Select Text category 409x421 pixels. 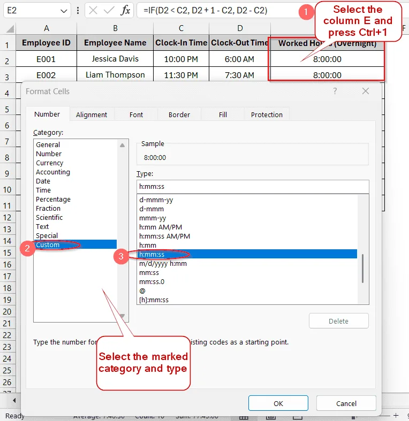[75, 227]
